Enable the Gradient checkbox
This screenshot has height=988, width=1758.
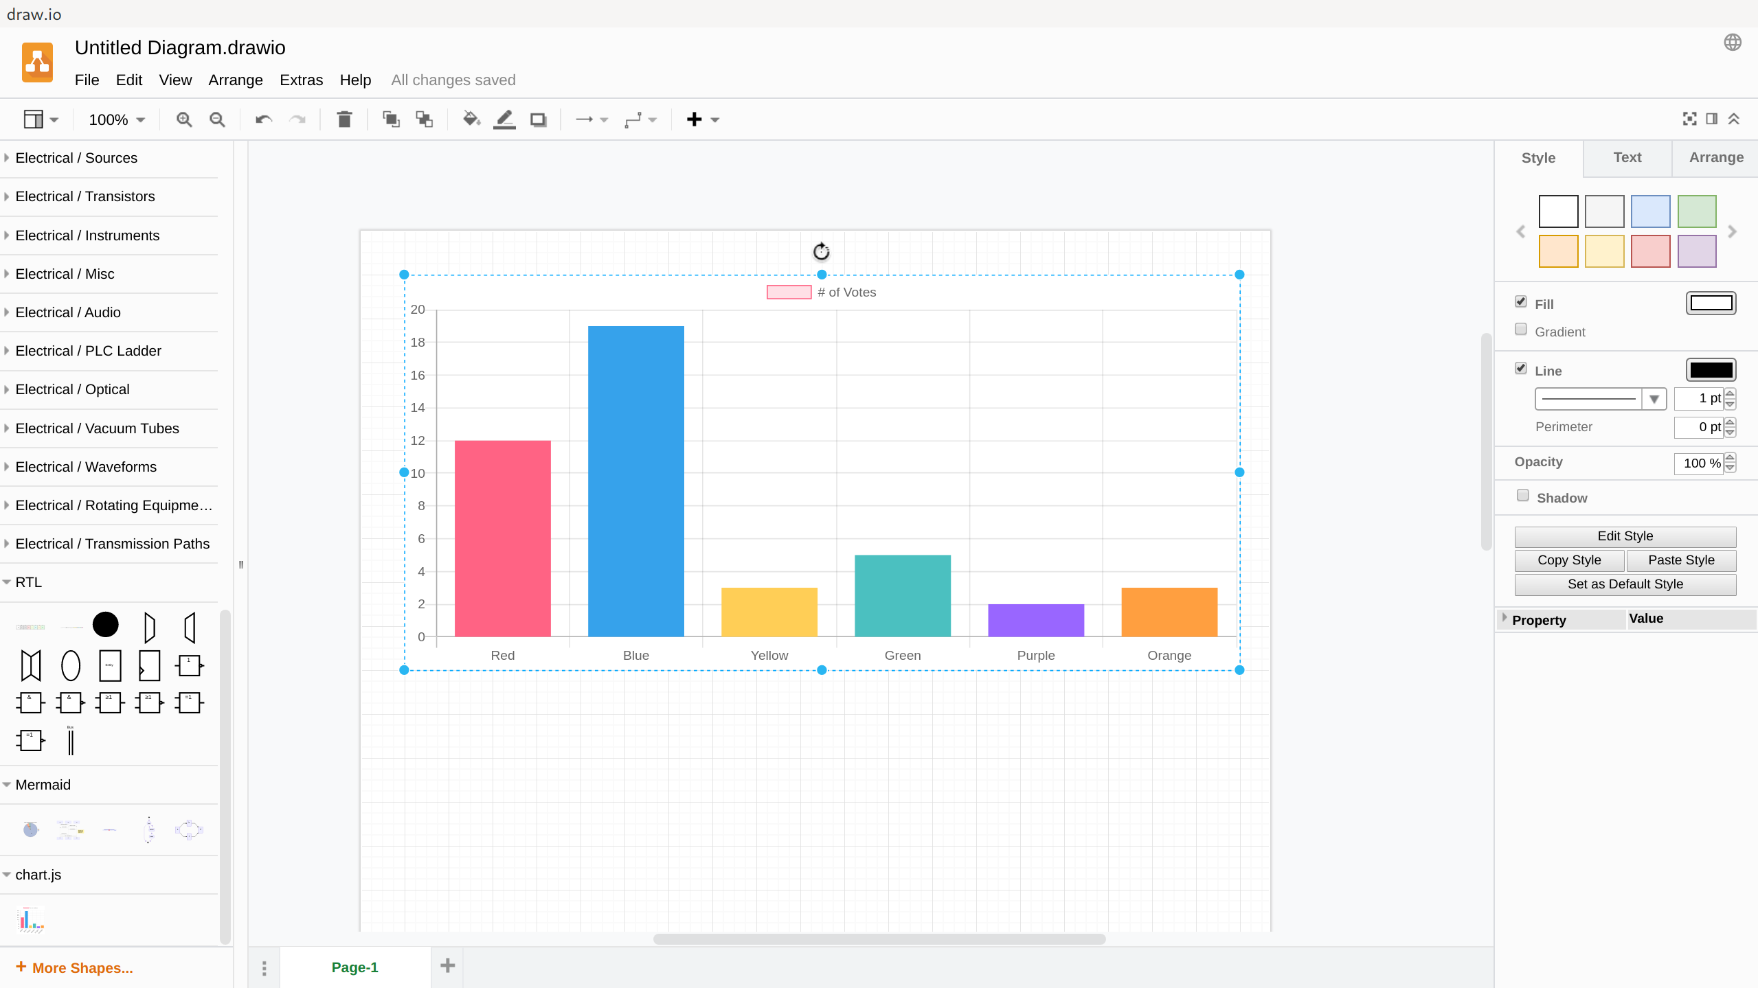1521,330
